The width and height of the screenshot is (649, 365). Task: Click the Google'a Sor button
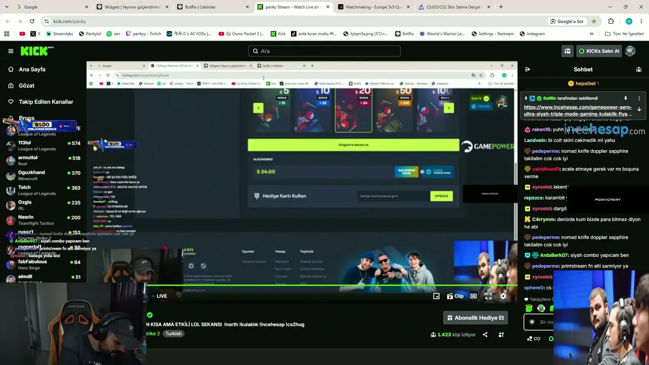pyautogui.click(x=567, y=21)
